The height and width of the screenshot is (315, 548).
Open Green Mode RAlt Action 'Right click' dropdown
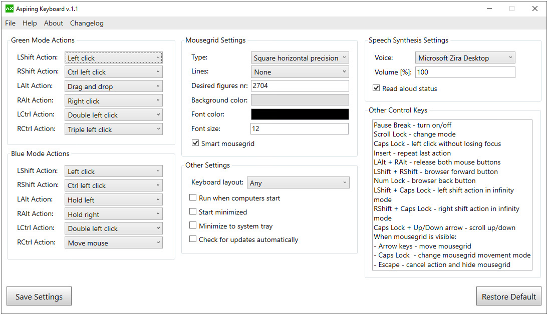coord(114,100)
